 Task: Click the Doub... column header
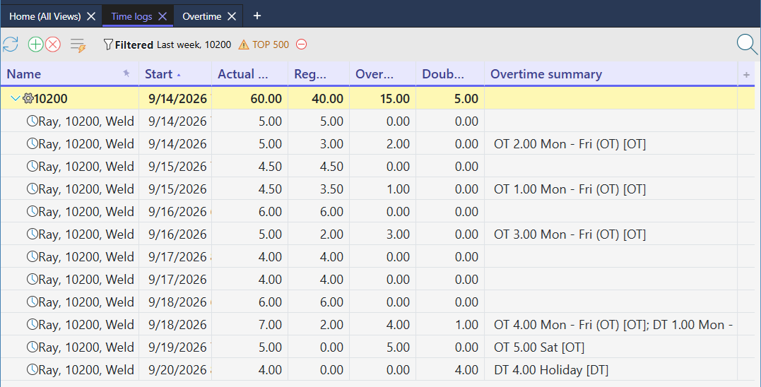[x=450, y=73]
